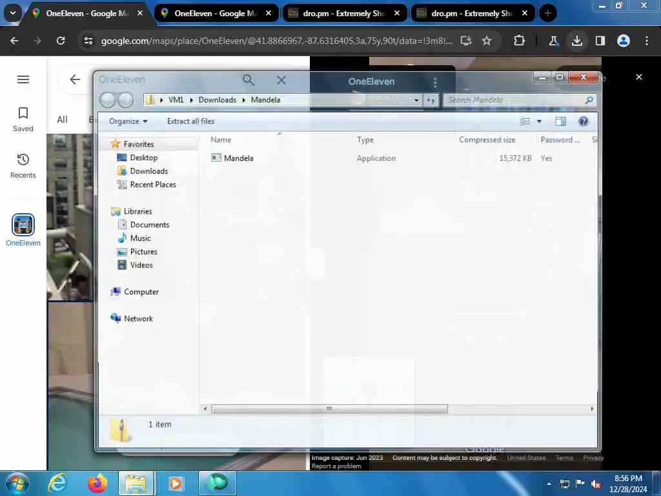The width and height of the screenshot is (661, 496).
Task: Click Chrome's back navigation arrow
Action: (14, 41)
